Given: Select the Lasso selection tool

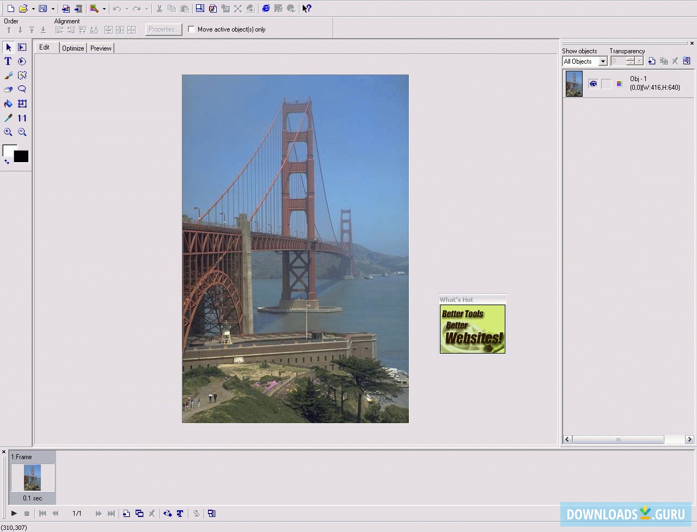Looking at the screenshot, I should coord(22,90).
